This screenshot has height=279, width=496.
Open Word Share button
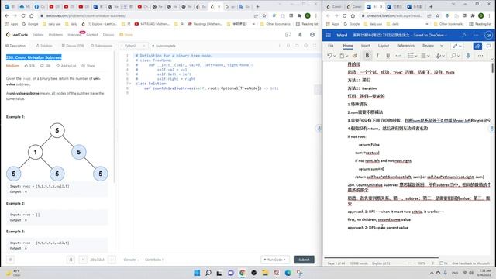(x=477, y=46)
